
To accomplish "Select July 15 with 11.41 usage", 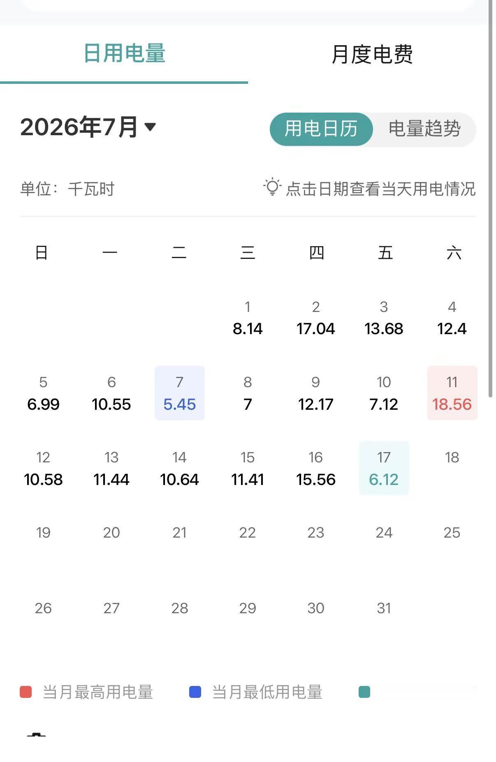I will (248, 468).
